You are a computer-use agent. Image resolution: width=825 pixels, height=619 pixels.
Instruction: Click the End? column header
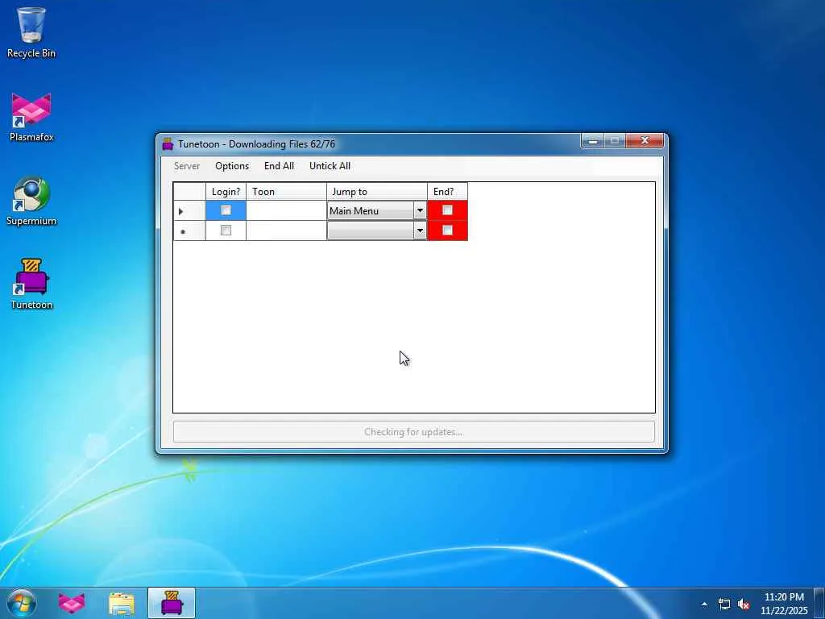click(447, 192)
